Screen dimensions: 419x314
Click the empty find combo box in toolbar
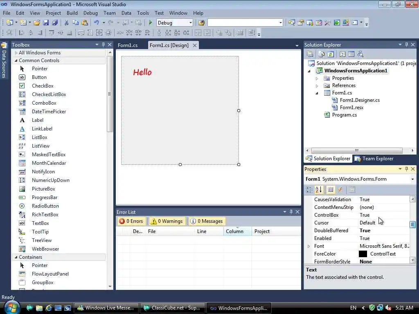pos(245,23)
